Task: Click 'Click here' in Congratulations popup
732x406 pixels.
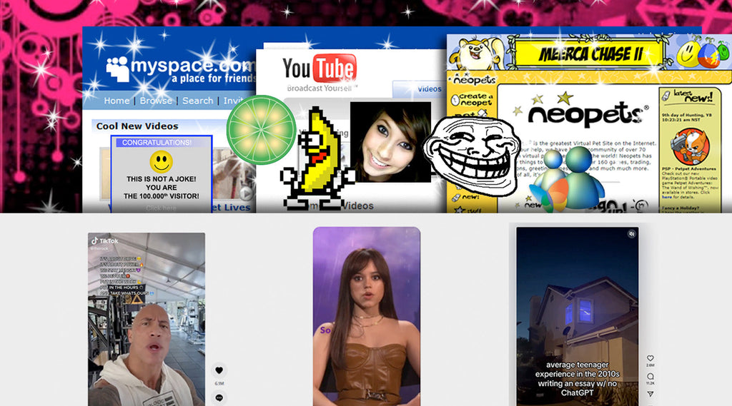Action: (x=161, y=208)
